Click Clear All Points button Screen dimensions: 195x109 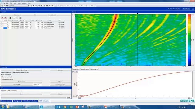(x=85, y=69)
